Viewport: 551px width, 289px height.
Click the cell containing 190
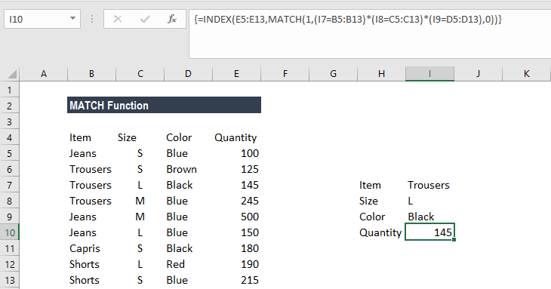pyautogui.click(x=250, y=264)
